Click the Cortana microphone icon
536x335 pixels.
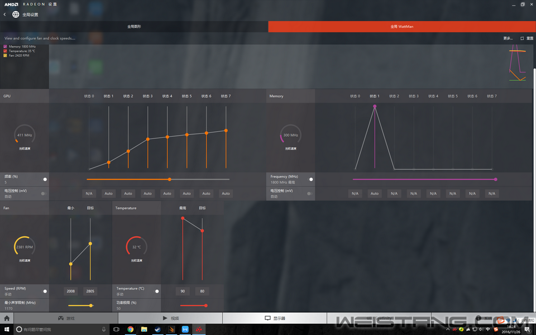(104, 329)
